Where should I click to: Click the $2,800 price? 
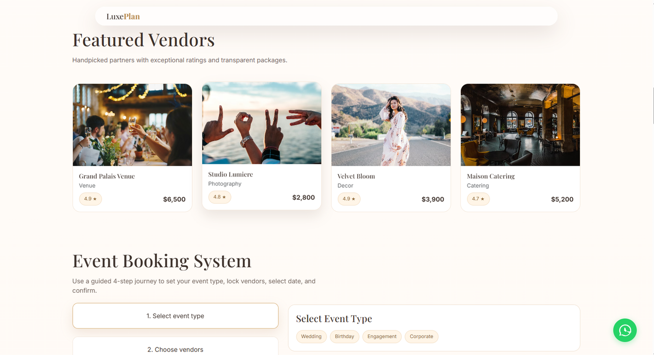(x=303, y=197)
